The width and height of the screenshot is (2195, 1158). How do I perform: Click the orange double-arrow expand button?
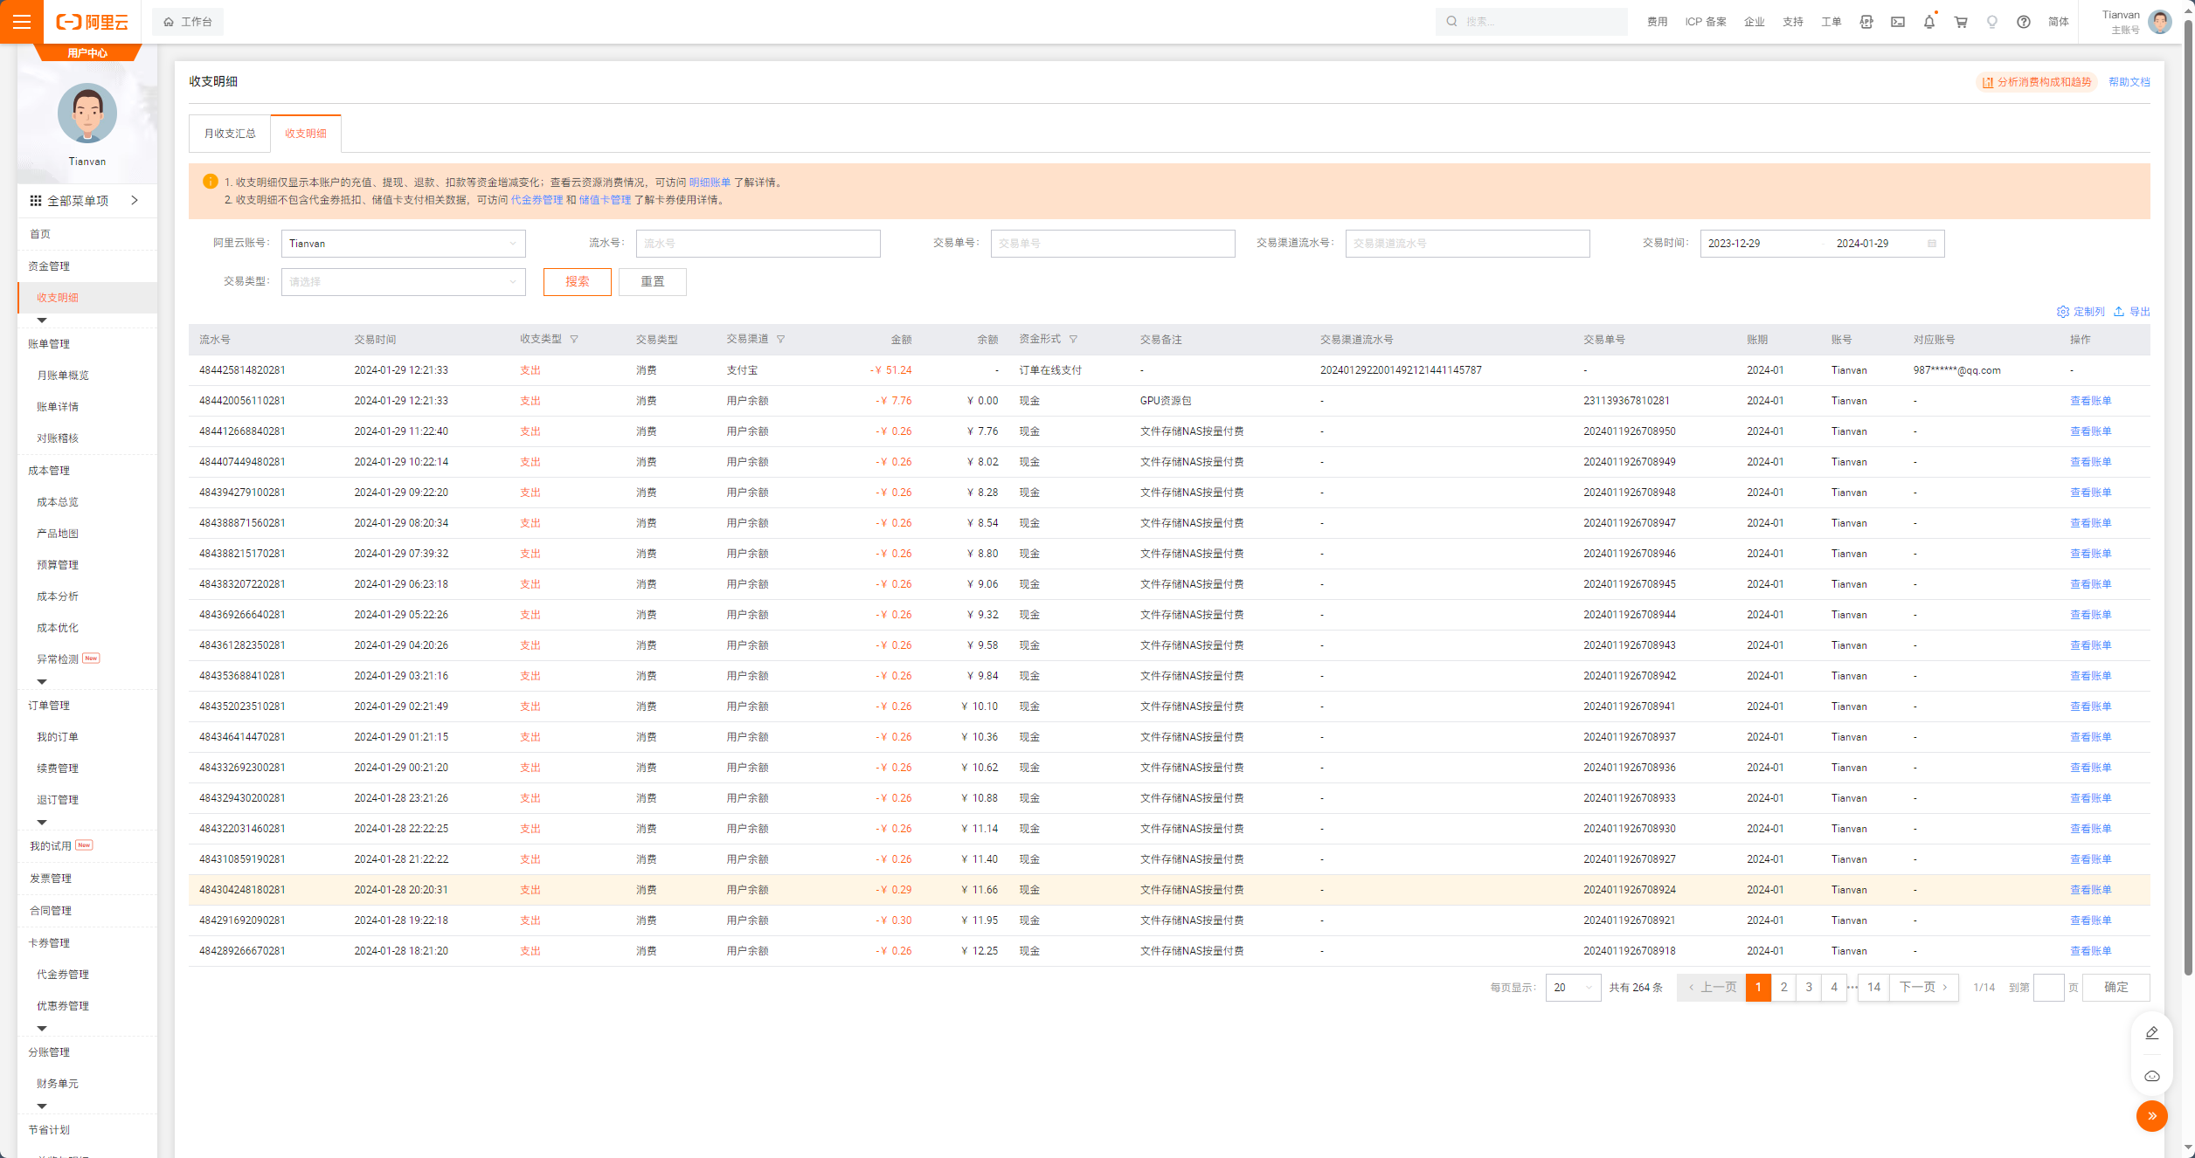pos(2151,1116)
